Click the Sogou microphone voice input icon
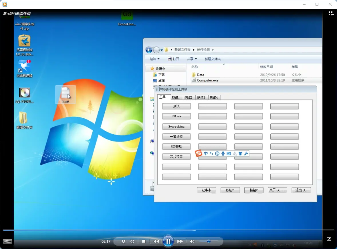Screen dimensions: 337x249 [223, 154]
